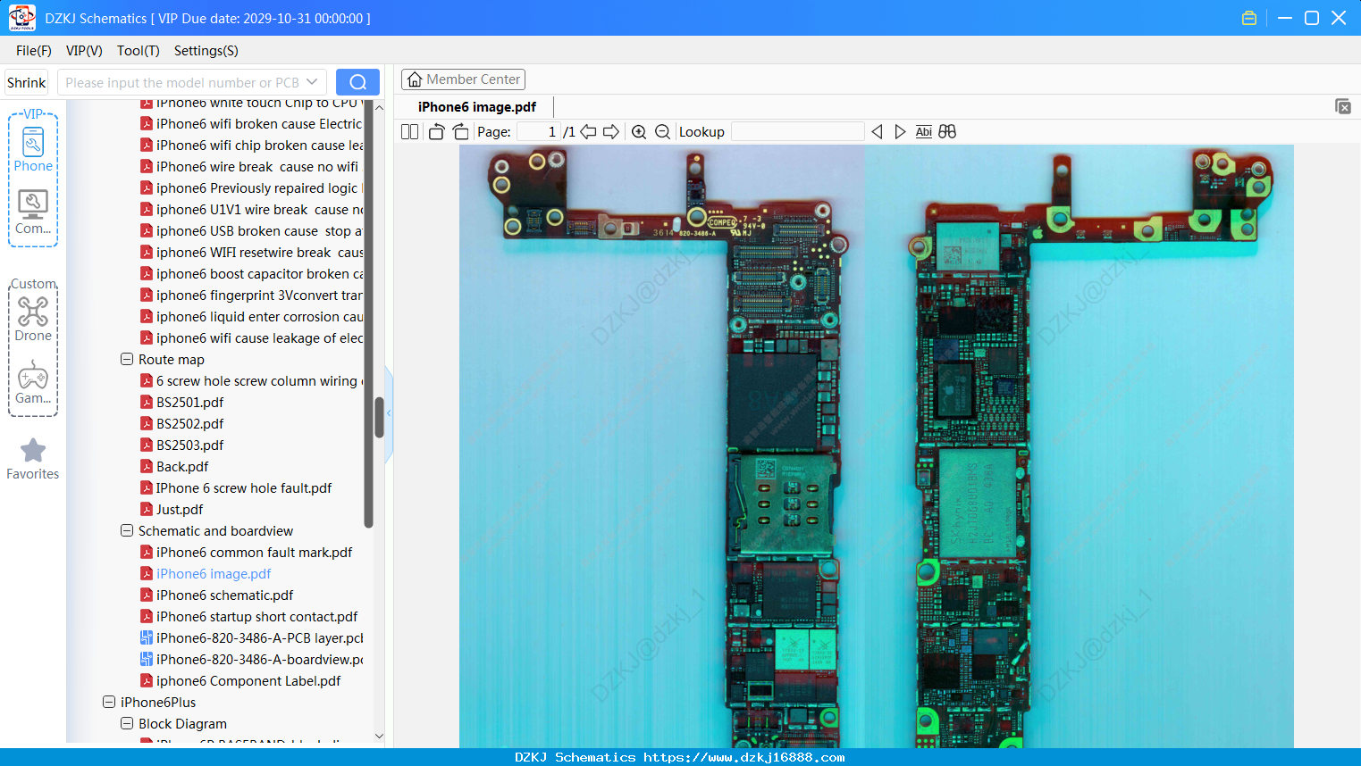Find previous lookup match
The image size is (1361, 766).
877,132
